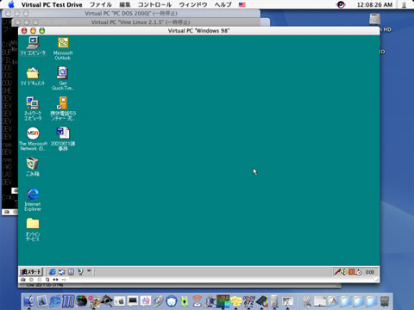The height and width of the screenshot is (310, 414).
Task: Open the Apple menu
Action: coord(11,4)
